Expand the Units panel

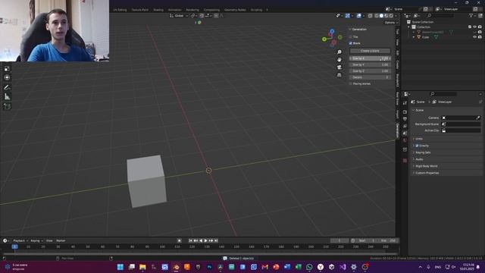(419, 139)
